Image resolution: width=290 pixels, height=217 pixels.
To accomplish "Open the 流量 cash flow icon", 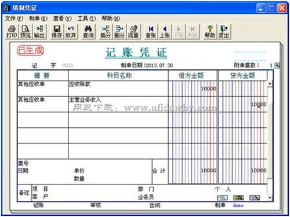I will [x=133, y=32].
